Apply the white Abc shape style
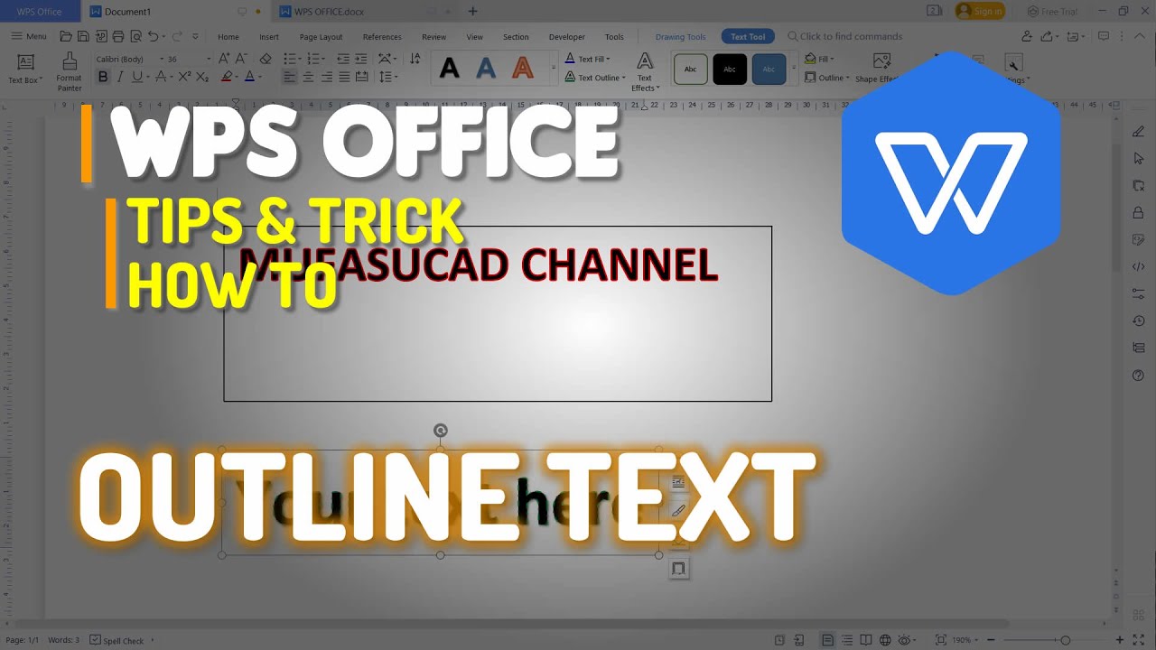This screenshot has height=650, width=1156. tap(691, 70)
